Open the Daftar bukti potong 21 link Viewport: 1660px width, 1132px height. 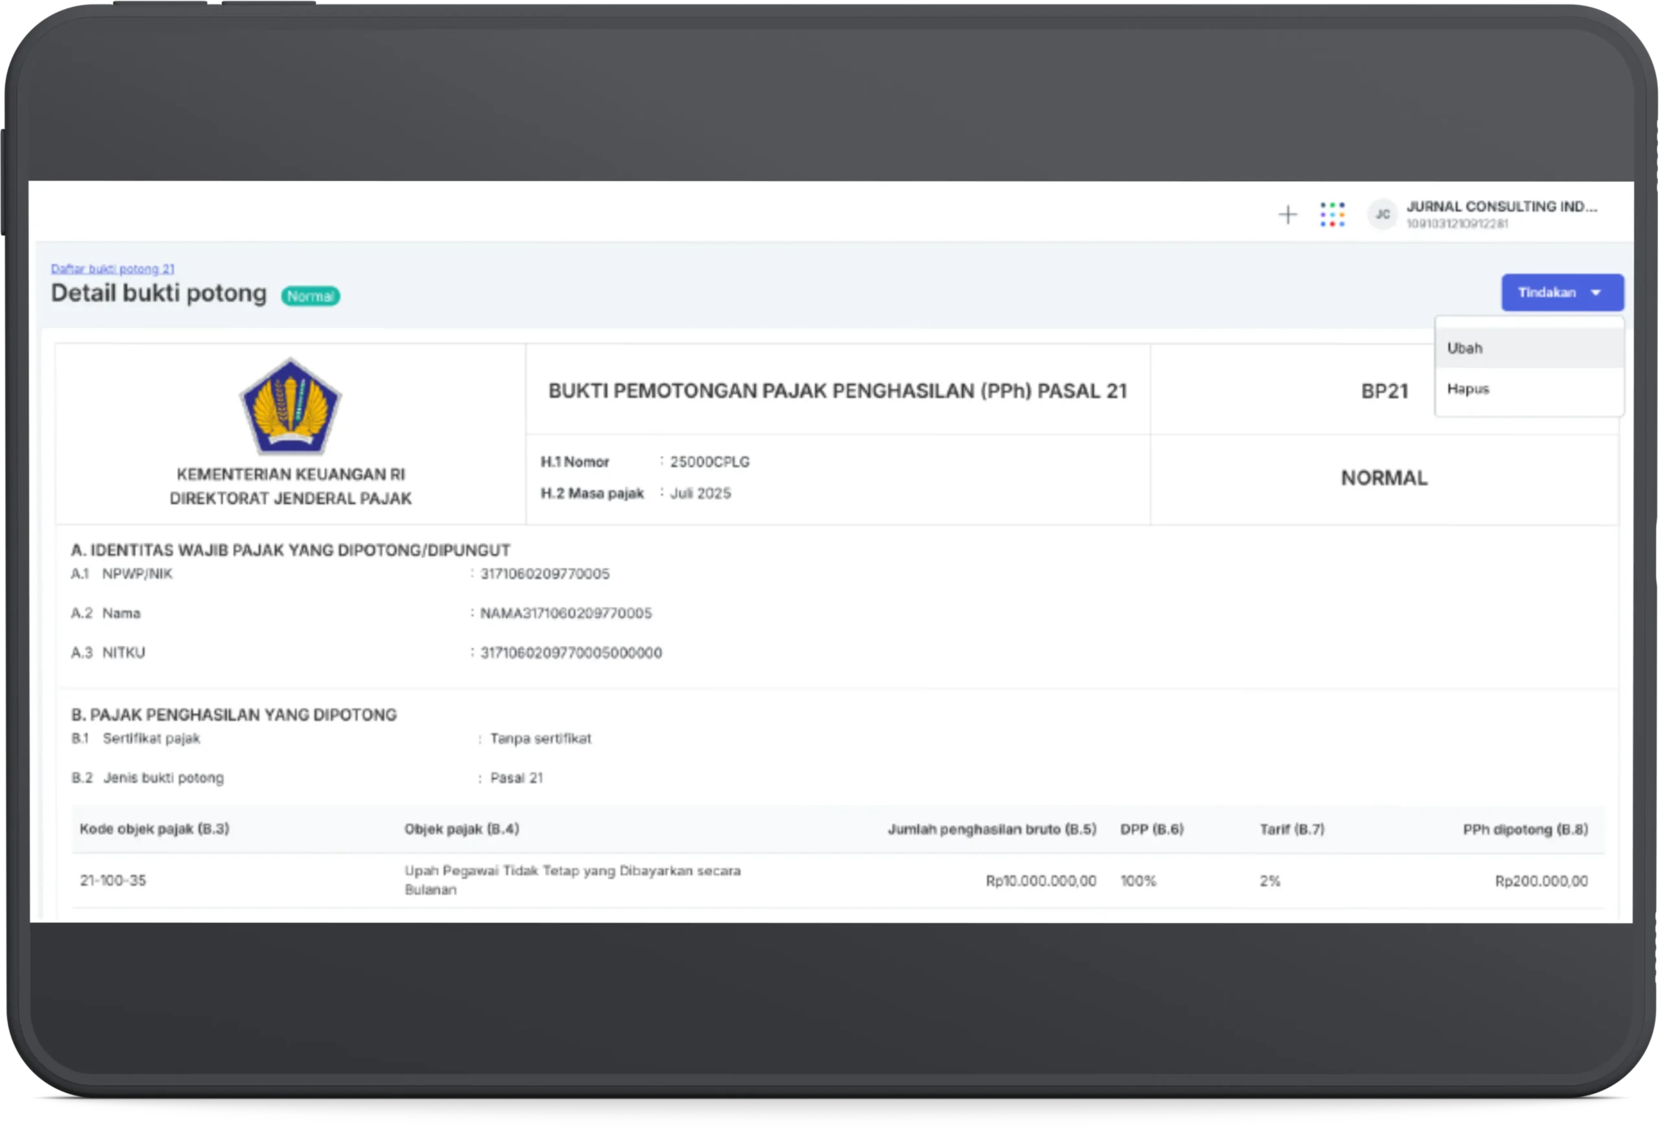point(112,269)
